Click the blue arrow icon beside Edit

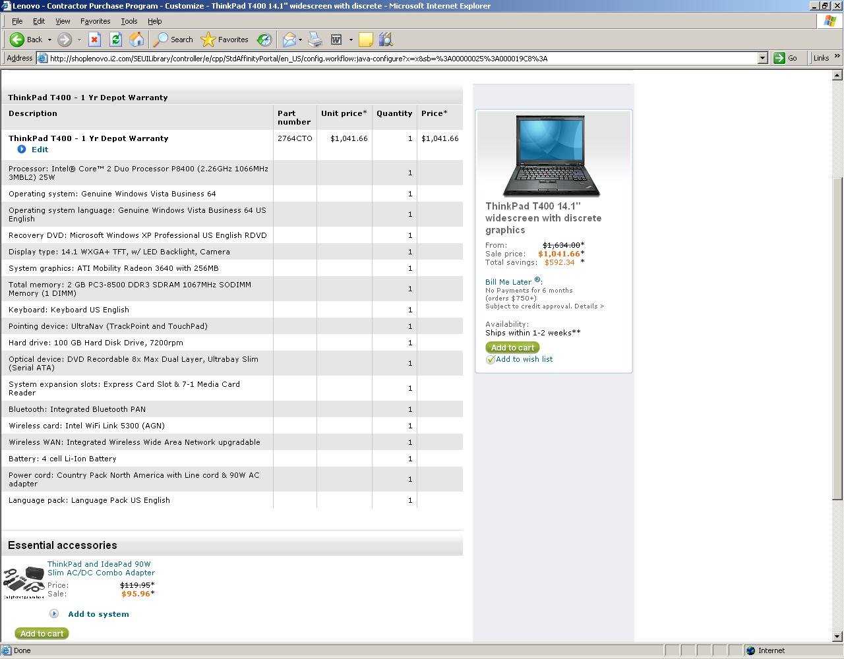click(x=22, y=150)
